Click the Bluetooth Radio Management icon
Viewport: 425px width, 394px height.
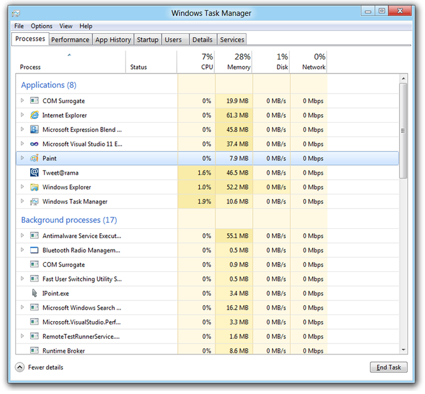coord(35,250)
